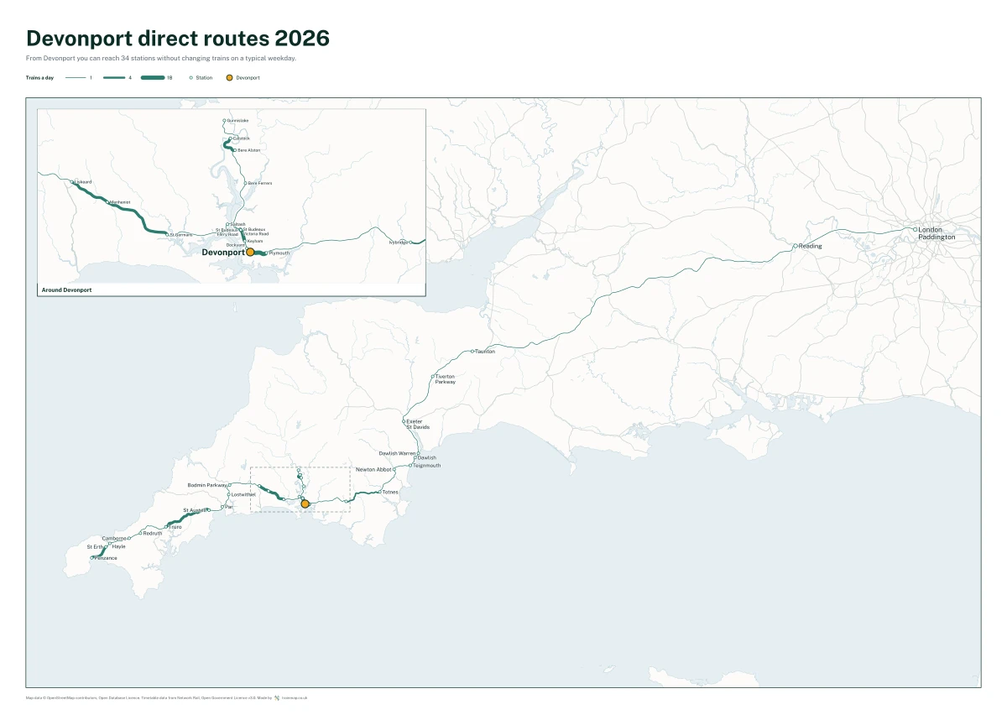
Task: Click the Penzance station label
Action: pyautogui.click(x=106, y=558)
